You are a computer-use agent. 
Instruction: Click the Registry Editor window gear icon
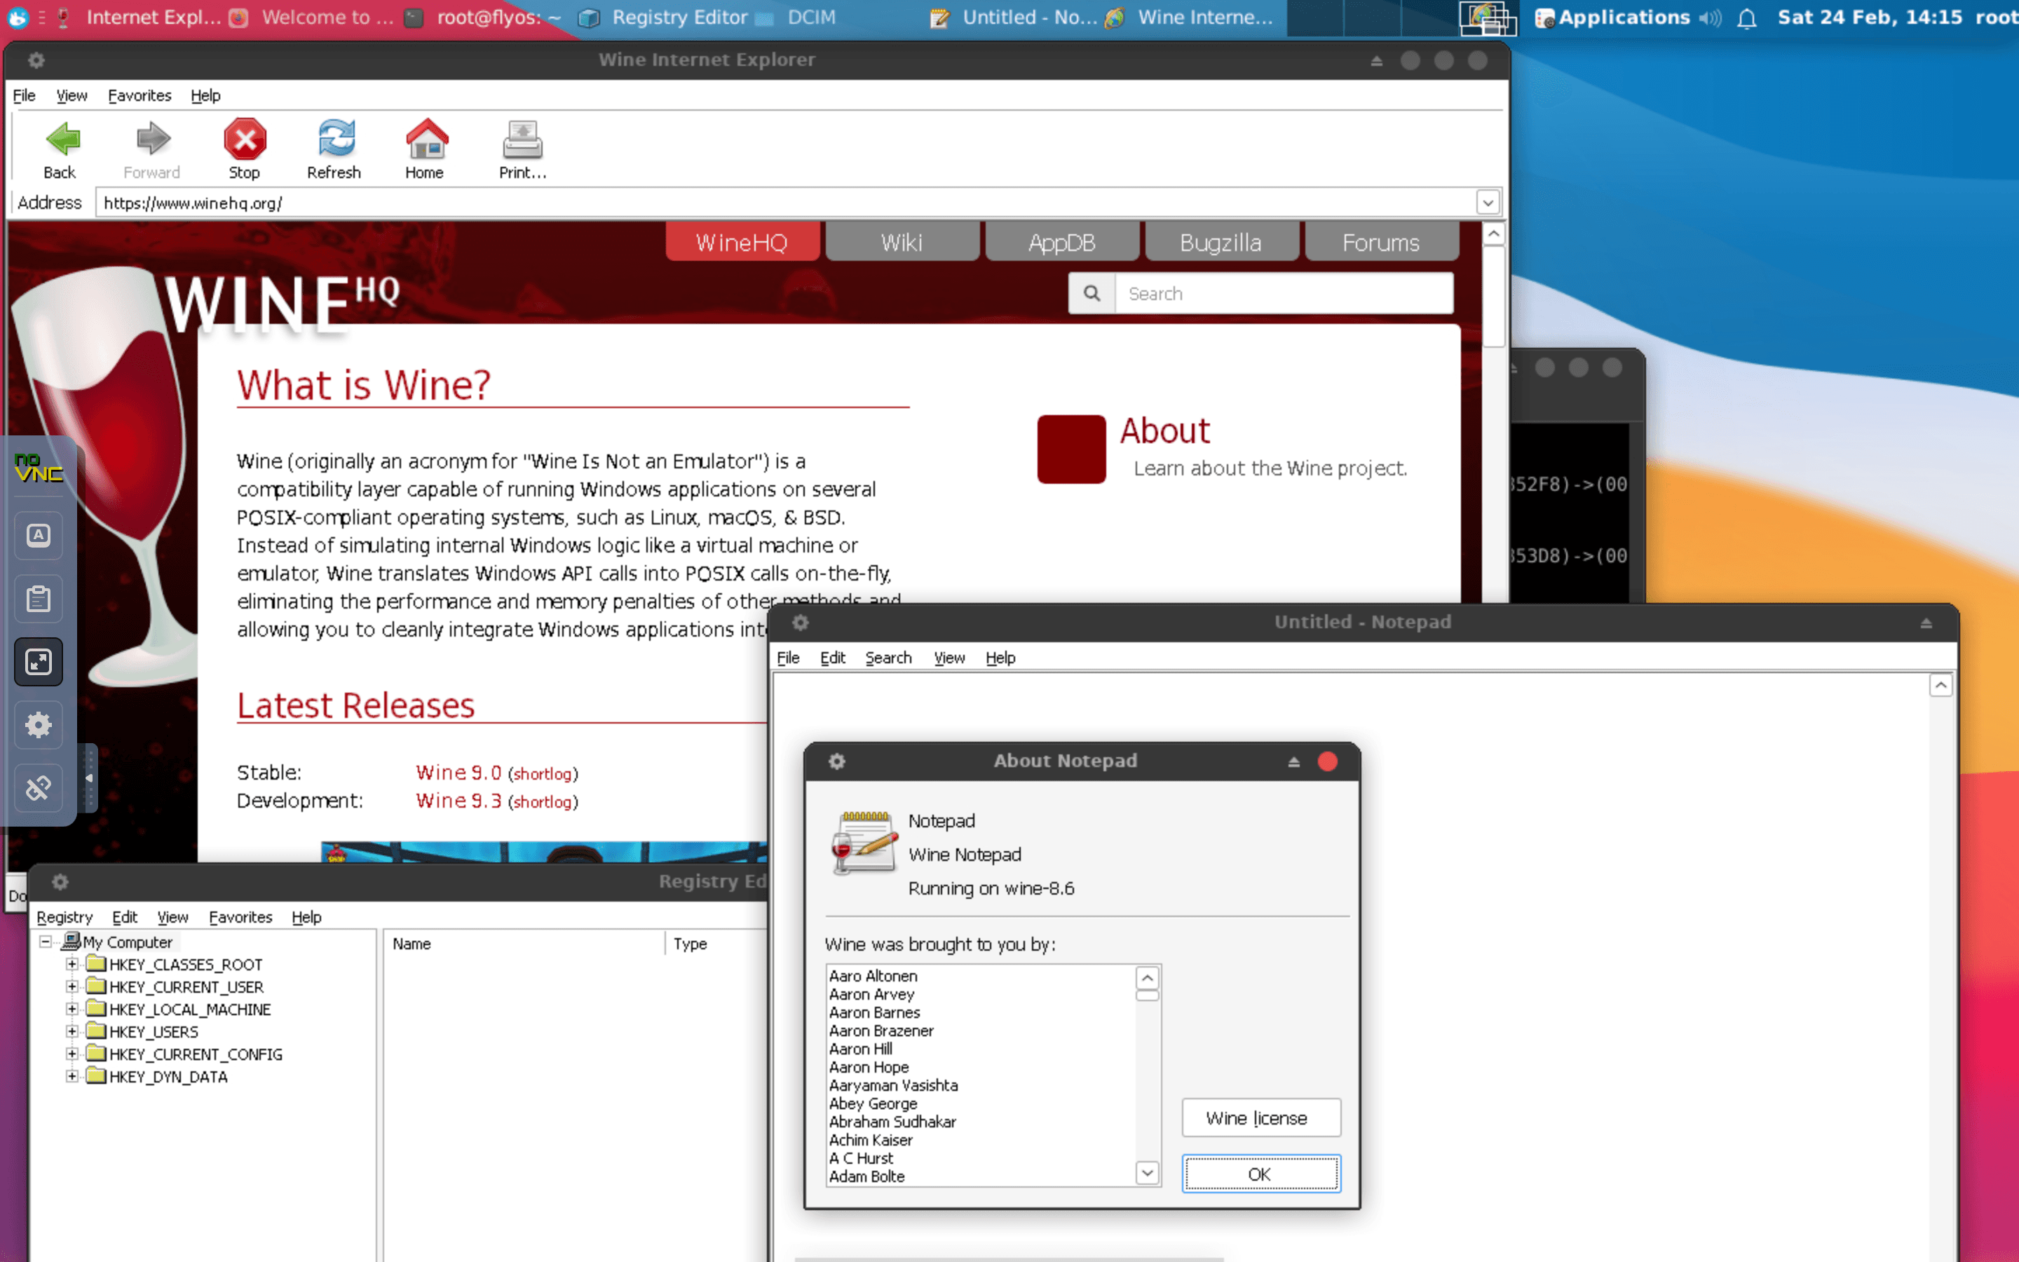click(60, 882)
